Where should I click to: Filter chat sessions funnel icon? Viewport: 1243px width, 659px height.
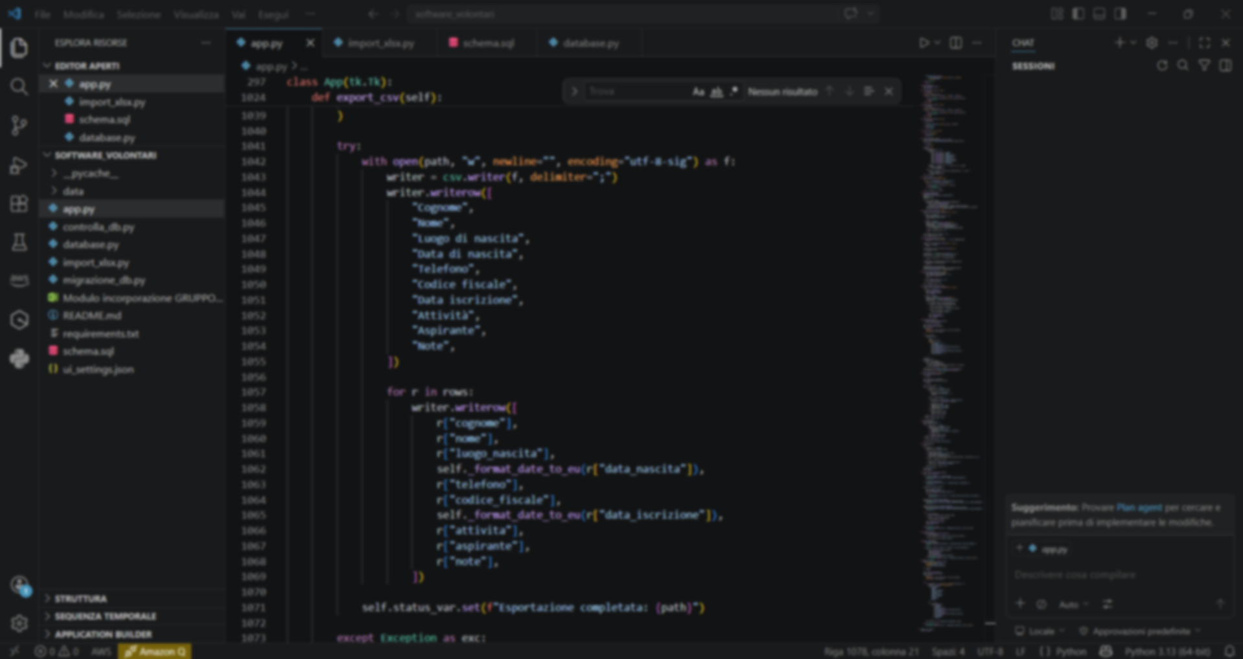(x=1204, y=66)
